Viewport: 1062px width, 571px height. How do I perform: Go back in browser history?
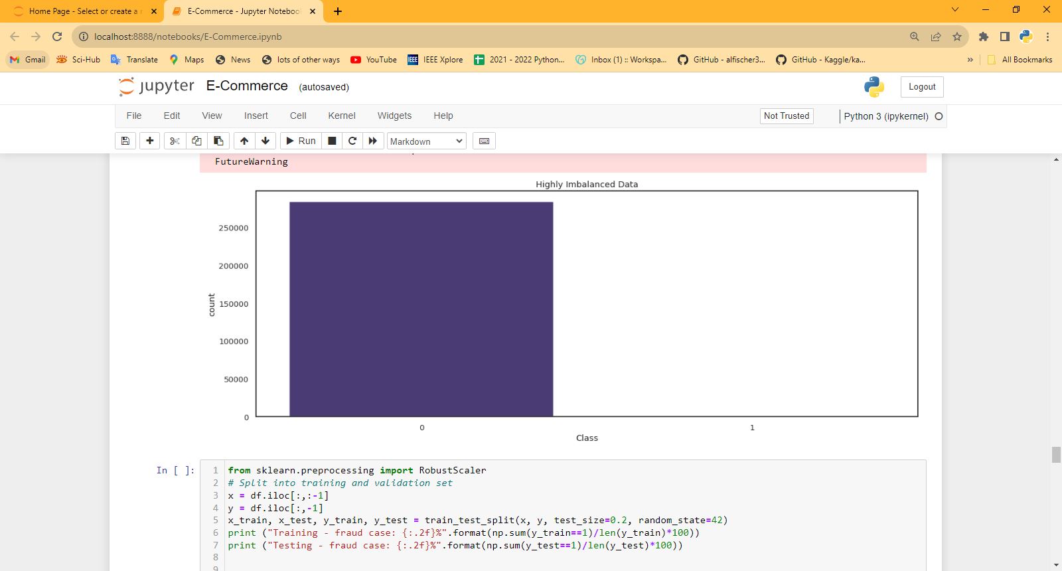[15, 37]
